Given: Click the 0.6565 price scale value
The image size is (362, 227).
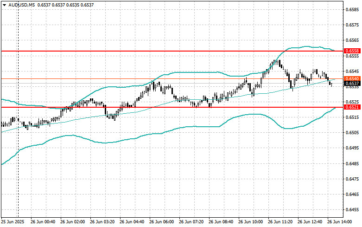Looking at the screenshot, I should 352,40.
